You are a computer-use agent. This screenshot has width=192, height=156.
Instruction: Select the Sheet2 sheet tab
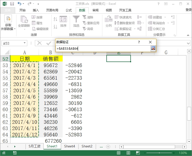coord(87,146)
